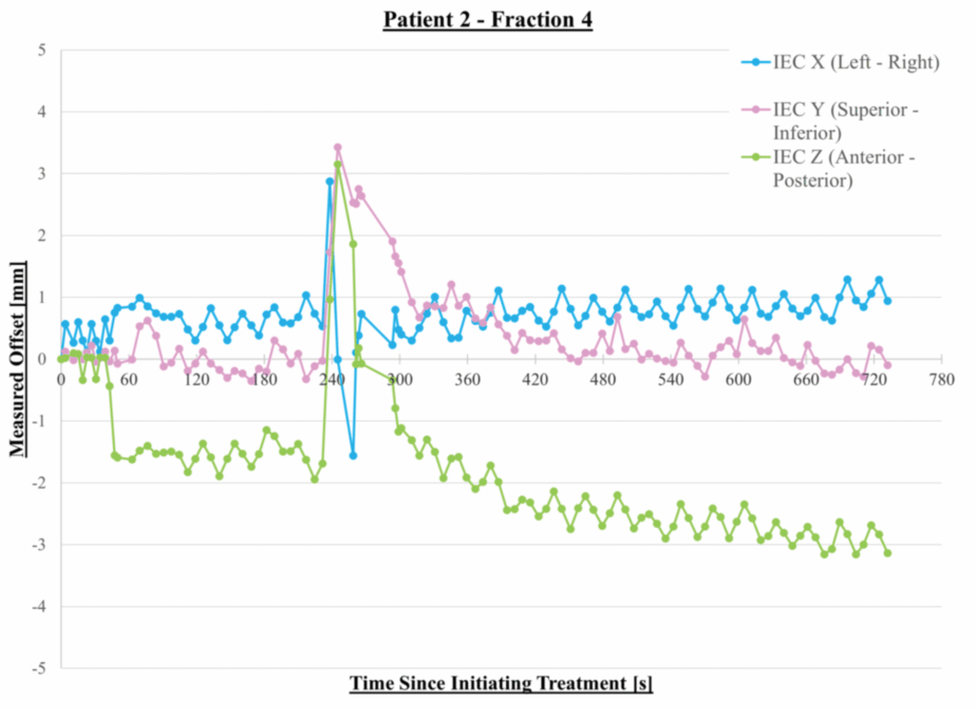Click the highest pink IEC Y peak point

pyautogui.click(x=337, y=148)
